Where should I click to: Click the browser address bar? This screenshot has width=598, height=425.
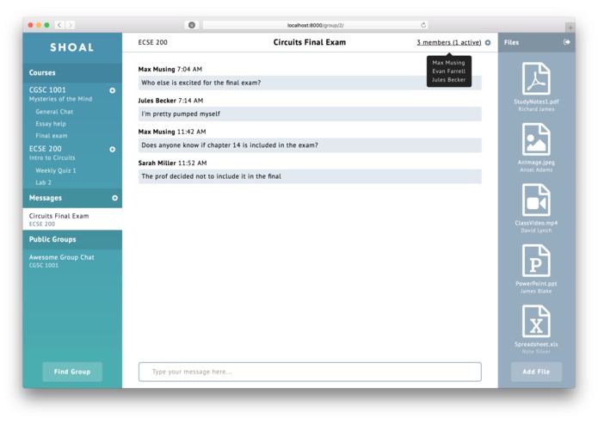pos(315,25)
